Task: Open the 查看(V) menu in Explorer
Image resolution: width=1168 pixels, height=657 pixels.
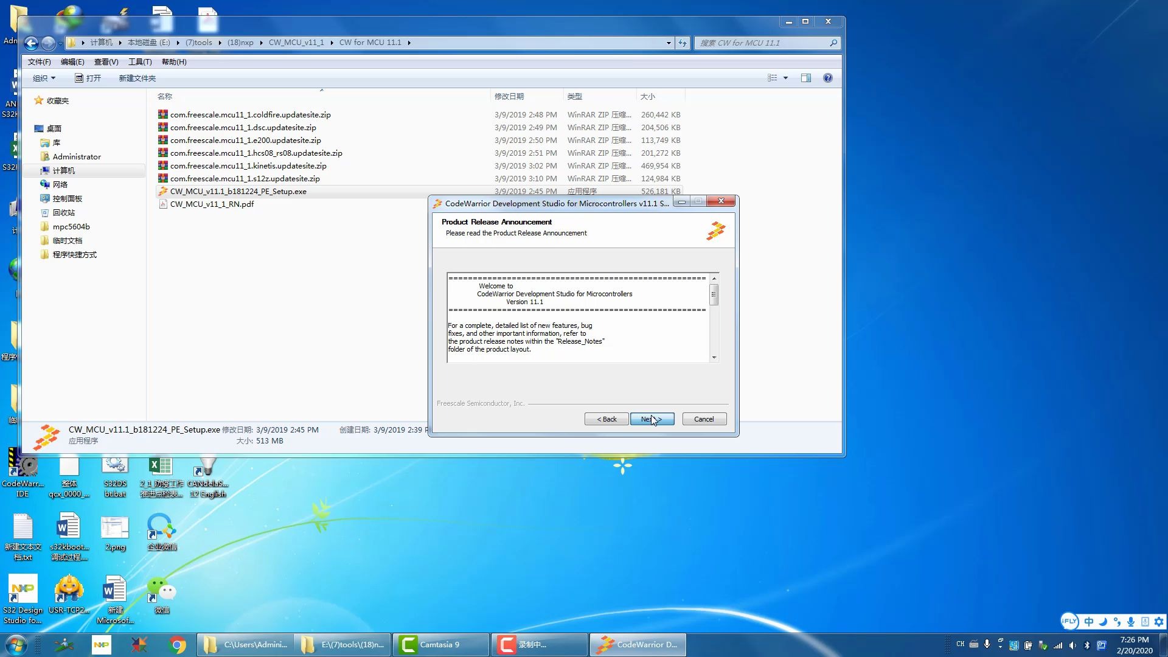Action: [106, 62]
